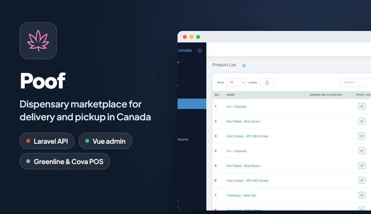Click the pink cannabis leaf logo
The width and height of the screenshot is (371, 214).
(38, 41)
